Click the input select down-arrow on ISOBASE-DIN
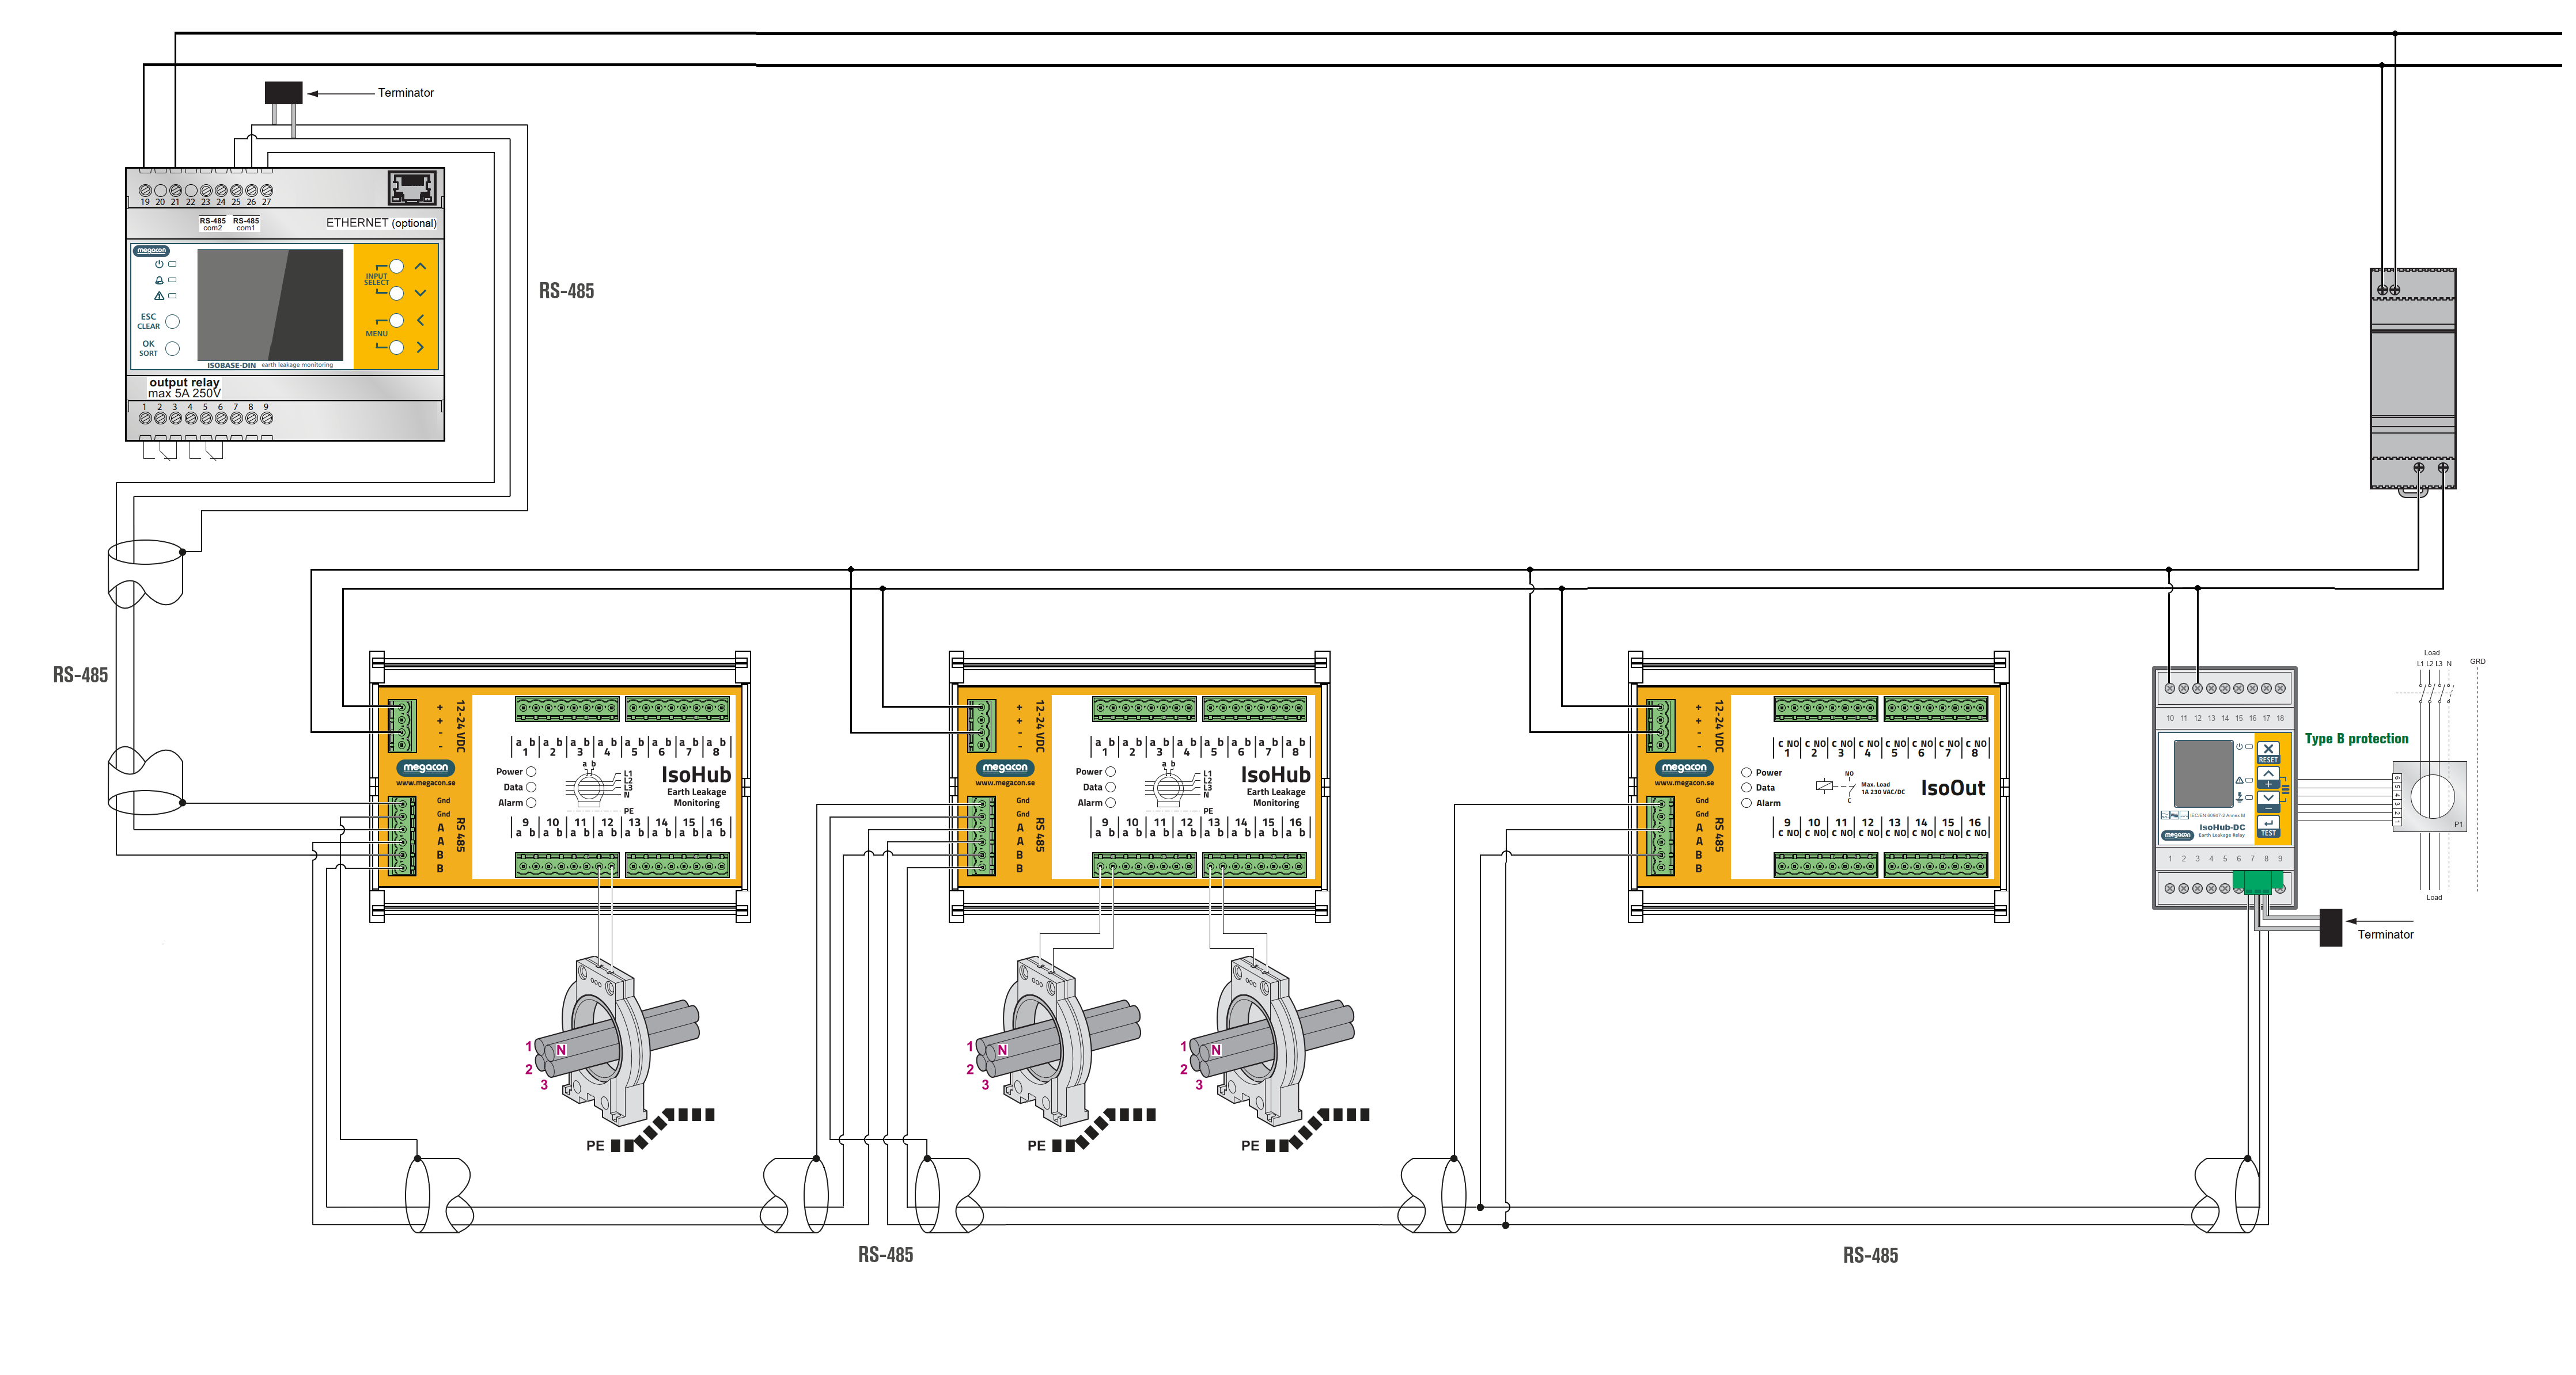2576x1375 pixels. tap(420, 293)
